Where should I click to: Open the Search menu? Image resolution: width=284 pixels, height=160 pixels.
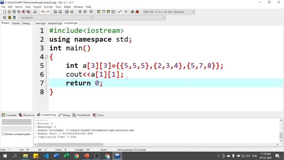coord(19,7)
